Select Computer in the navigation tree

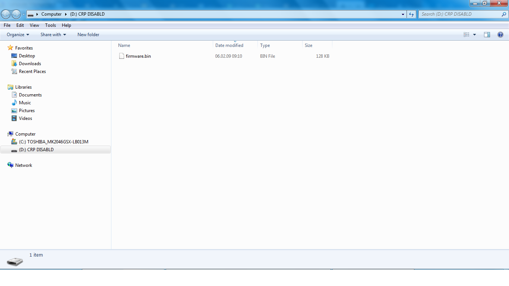coord(25,134)
